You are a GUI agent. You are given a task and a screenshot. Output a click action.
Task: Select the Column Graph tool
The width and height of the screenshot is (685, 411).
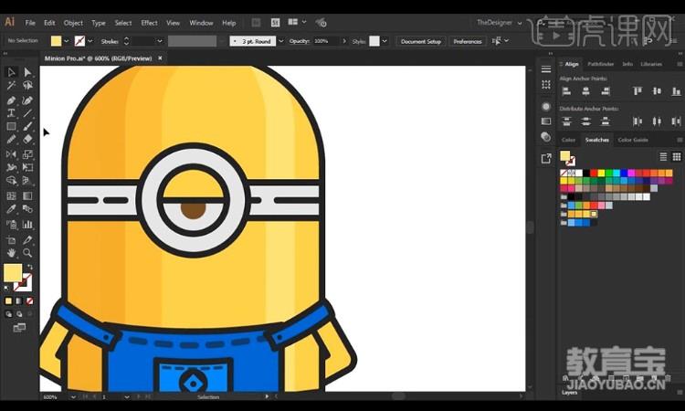pyautogui.click(x=27, y=225)
